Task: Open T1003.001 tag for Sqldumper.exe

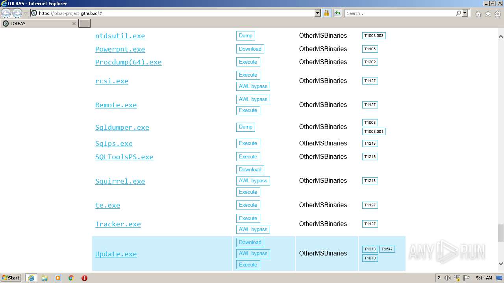Action: (374, 132)
